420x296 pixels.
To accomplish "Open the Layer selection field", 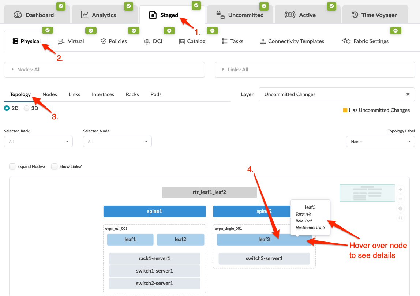I will pos(337,94).
